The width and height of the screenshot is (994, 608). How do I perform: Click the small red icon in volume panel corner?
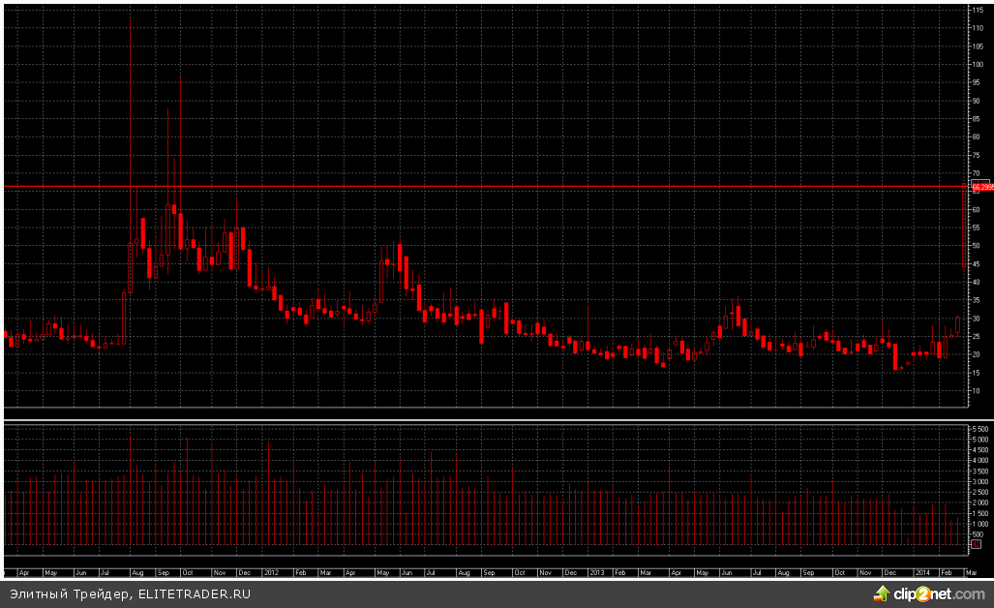975,544
